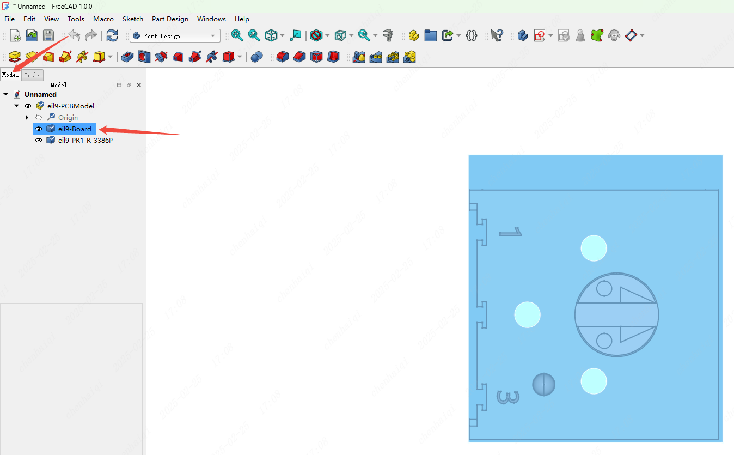Viewport: 734px width, 455px height.
Task: Expand the Origin tree node
Action: [27, 118]
